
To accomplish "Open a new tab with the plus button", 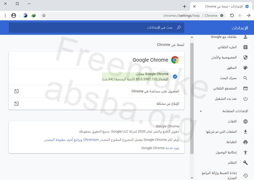I will (x=185, y=6).
